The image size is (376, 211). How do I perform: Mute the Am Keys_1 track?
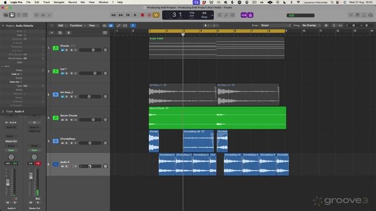click(62, 96)
